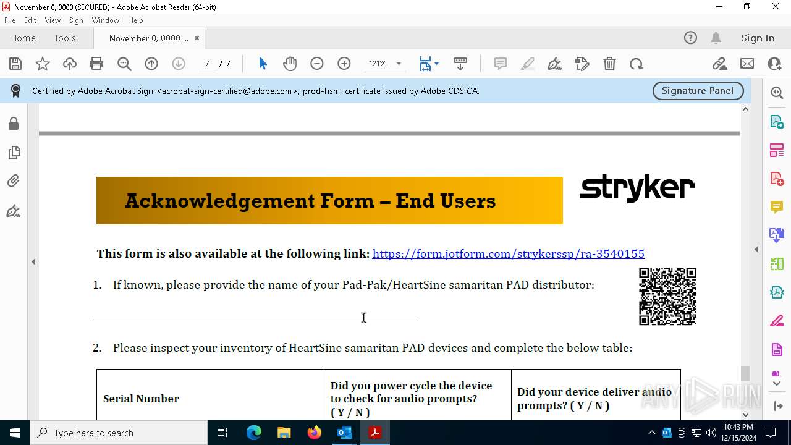The height and width of the screenshot is (445, 791).
Task: Print the document with the printer icon
Action: [x=96, y=64]
